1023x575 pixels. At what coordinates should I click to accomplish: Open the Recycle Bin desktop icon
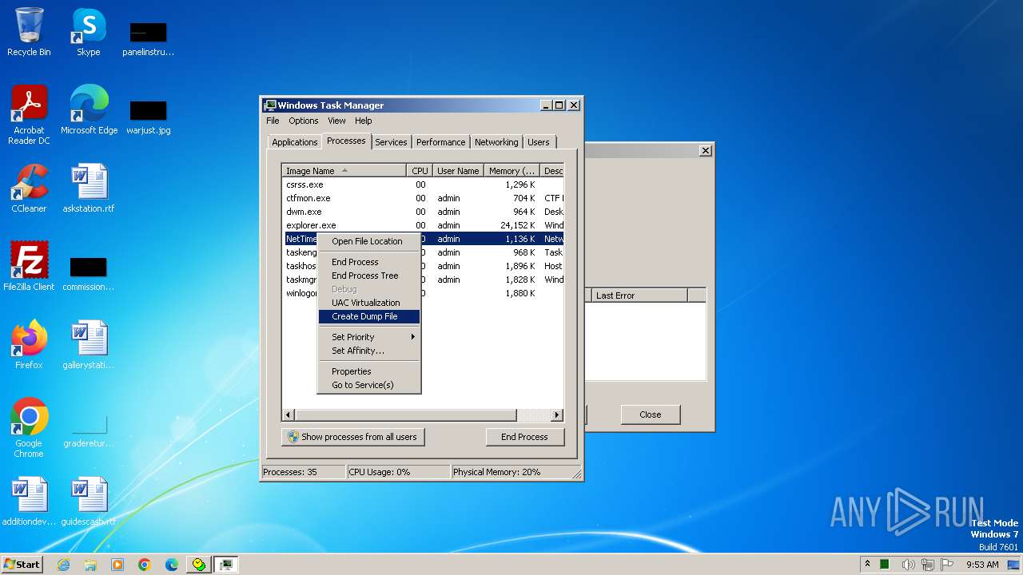click(29, 32)
